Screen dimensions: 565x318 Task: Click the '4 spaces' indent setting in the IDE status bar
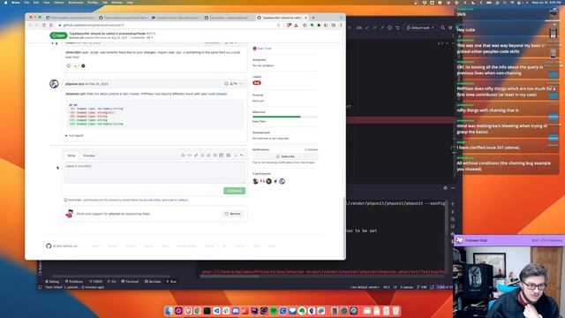point(406,287)
